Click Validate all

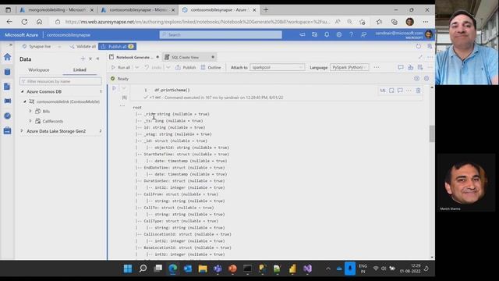(83, 47)
